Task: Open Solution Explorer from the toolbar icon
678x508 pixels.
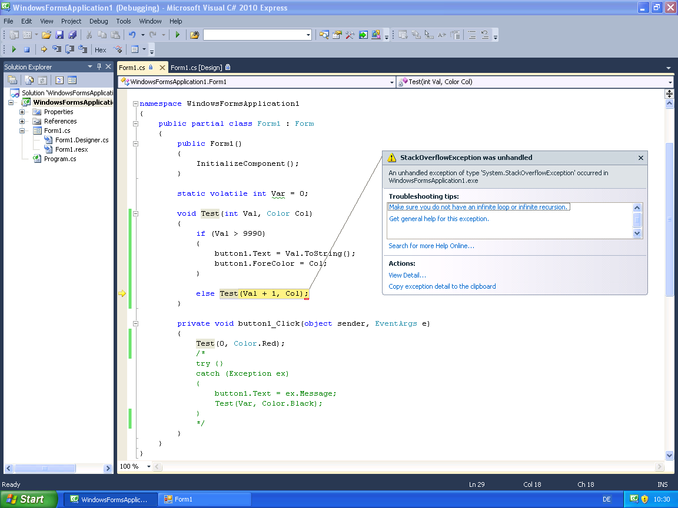Action: [324, 35]
